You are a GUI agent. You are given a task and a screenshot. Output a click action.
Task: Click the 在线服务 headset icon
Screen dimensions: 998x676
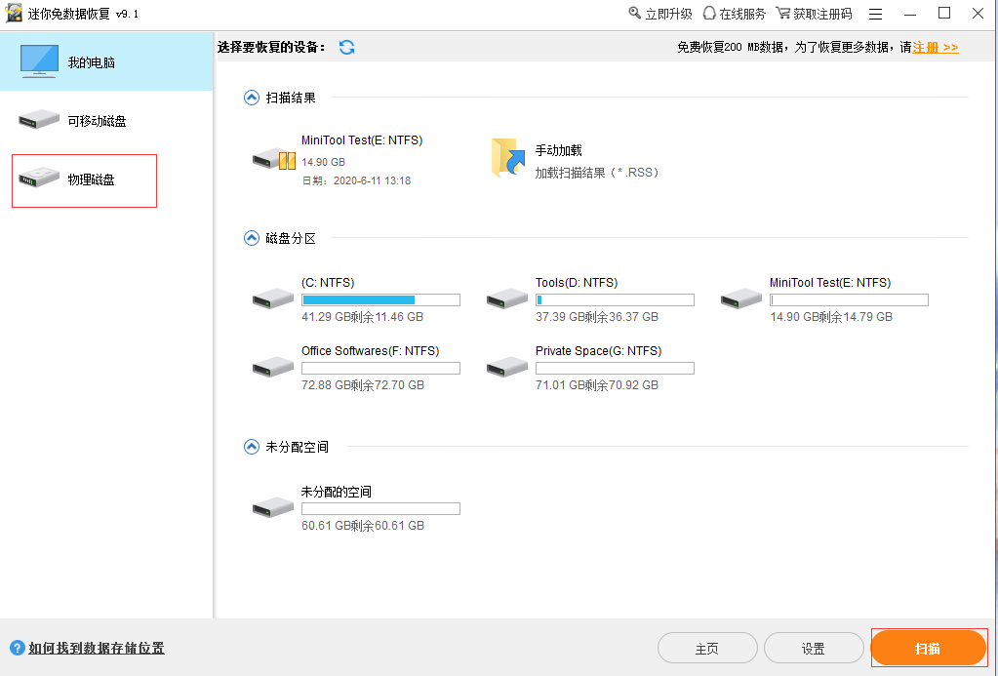click(x=709, y=13)
